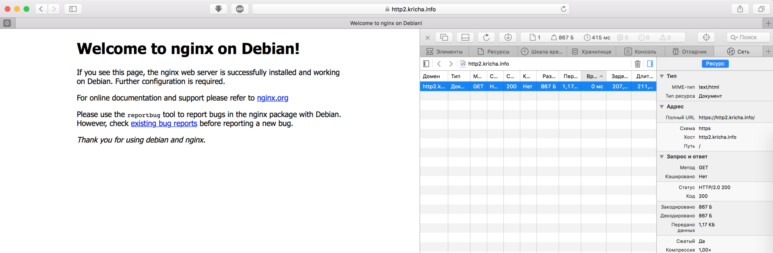Detach the inspector into separate window

click(444, 37)
